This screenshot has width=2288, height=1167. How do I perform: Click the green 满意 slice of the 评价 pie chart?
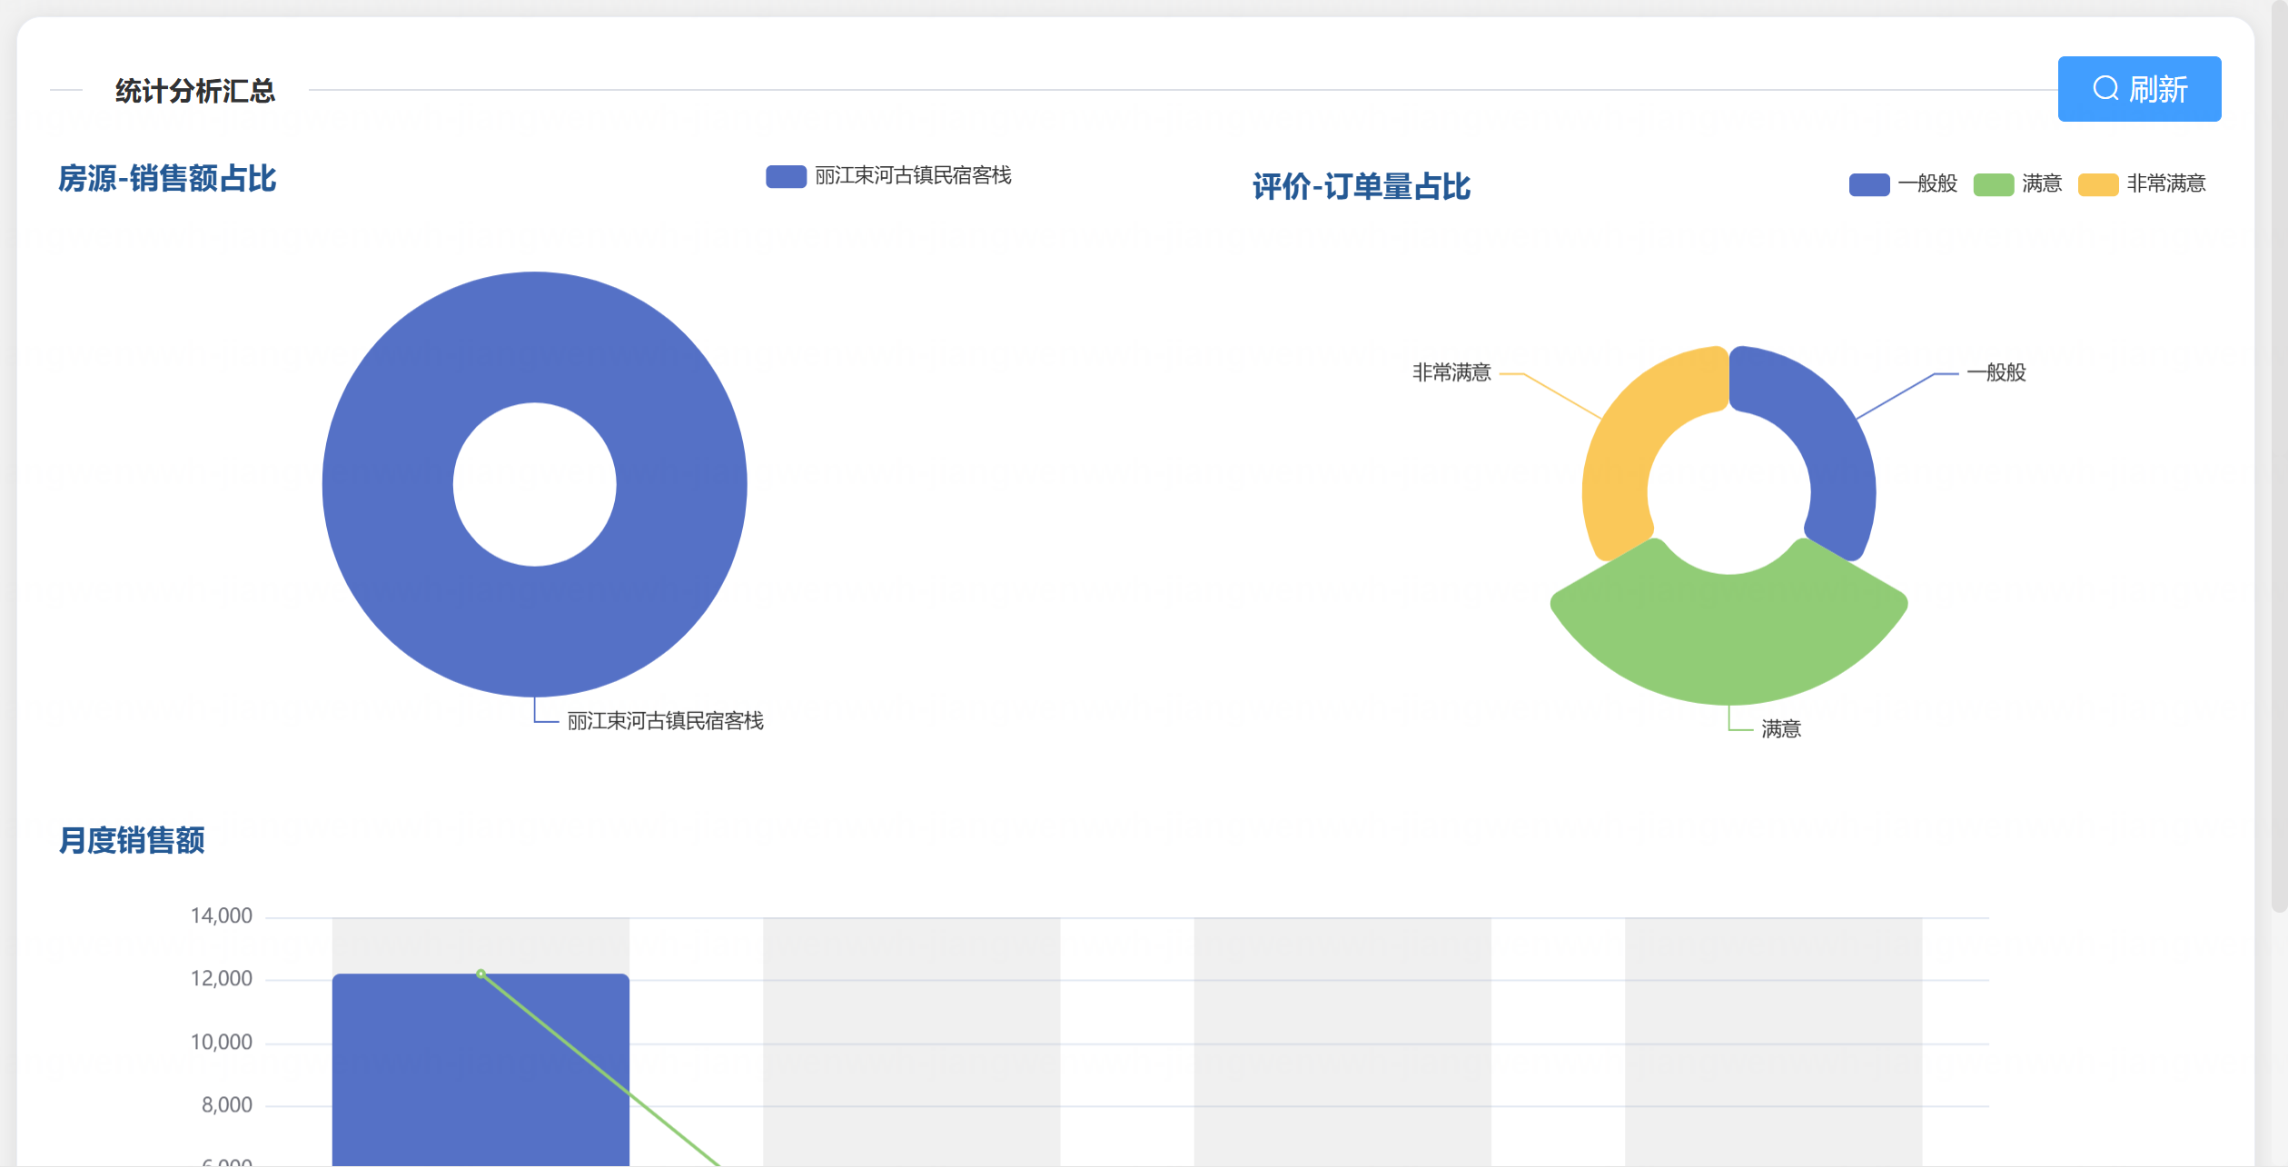click(x=1728, y=636)
